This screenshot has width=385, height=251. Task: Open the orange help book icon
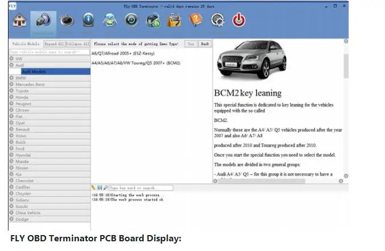click(x=196, y=20)
